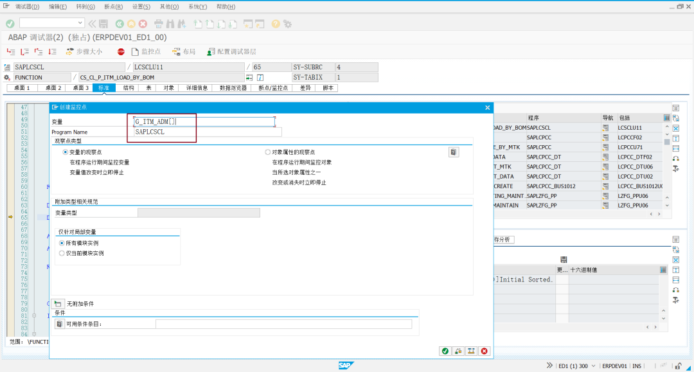694x372 pixels.
Task: Click the SY-SUBRC value field
Action: [357, 67]
